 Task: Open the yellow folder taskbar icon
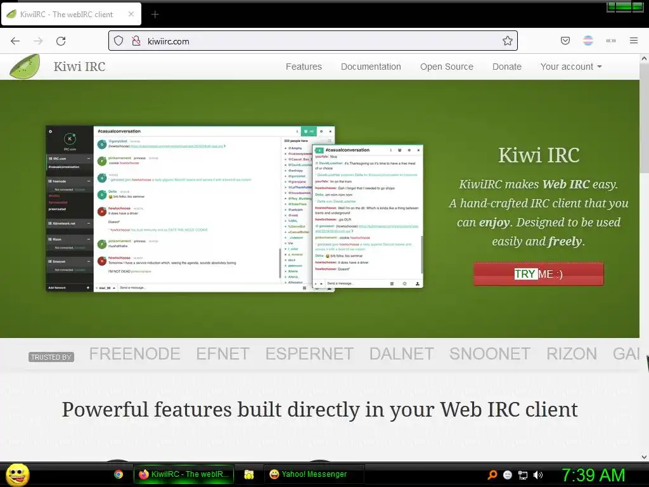(x=248, y=474)
